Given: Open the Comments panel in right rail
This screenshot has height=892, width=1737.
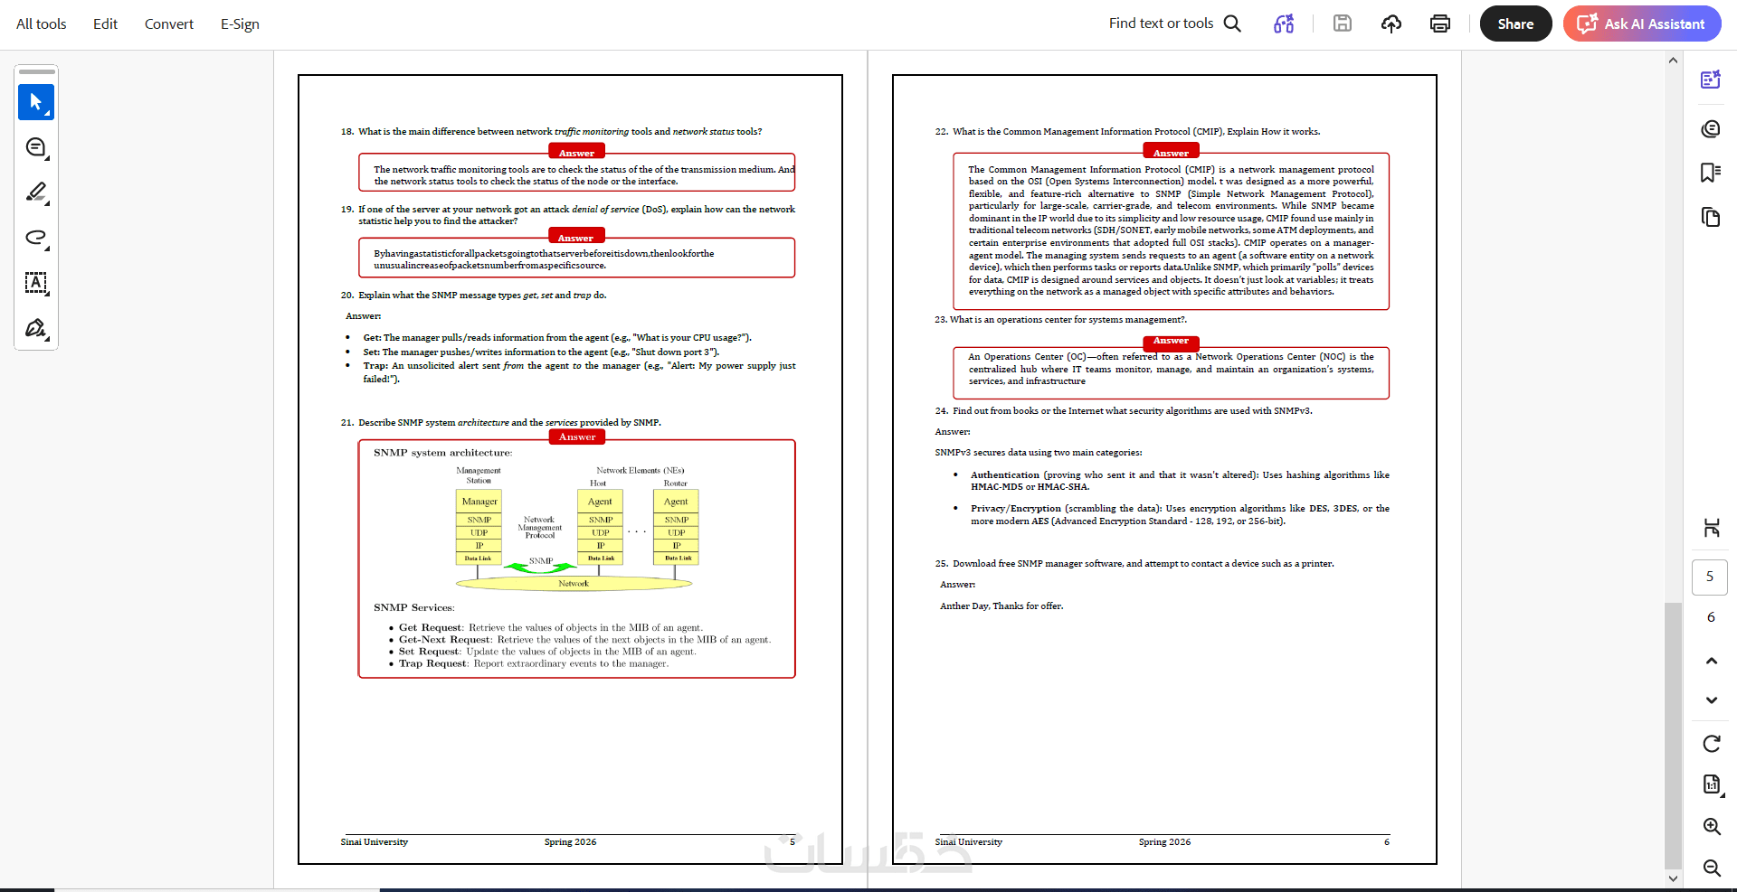Looking at the screenshot, I should click(1710, 129).
